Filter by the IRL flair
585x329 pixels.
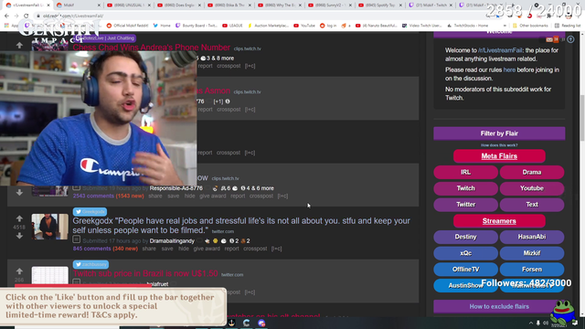pos(465,173)
